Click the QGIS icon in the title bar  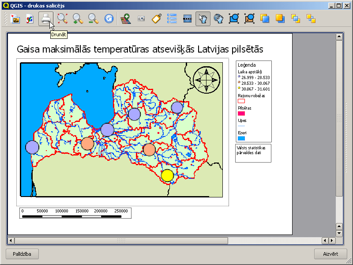point(6,5)
